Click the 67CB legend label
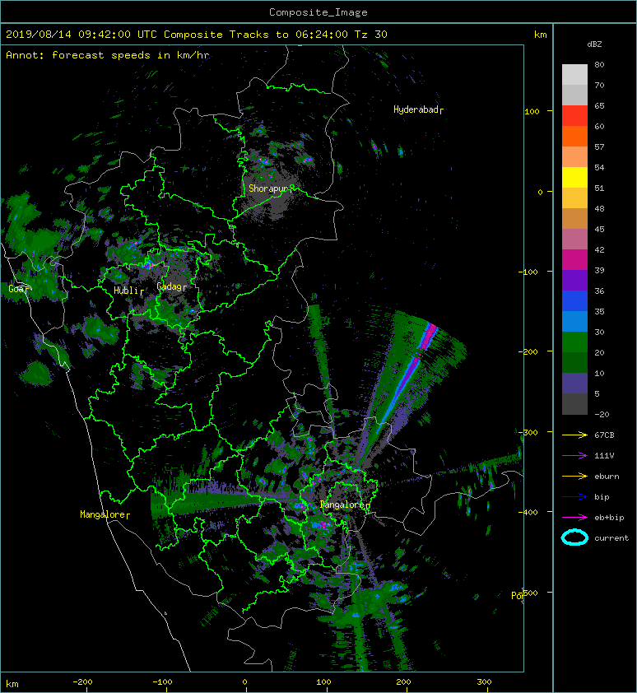 click(x=604, y=435)
